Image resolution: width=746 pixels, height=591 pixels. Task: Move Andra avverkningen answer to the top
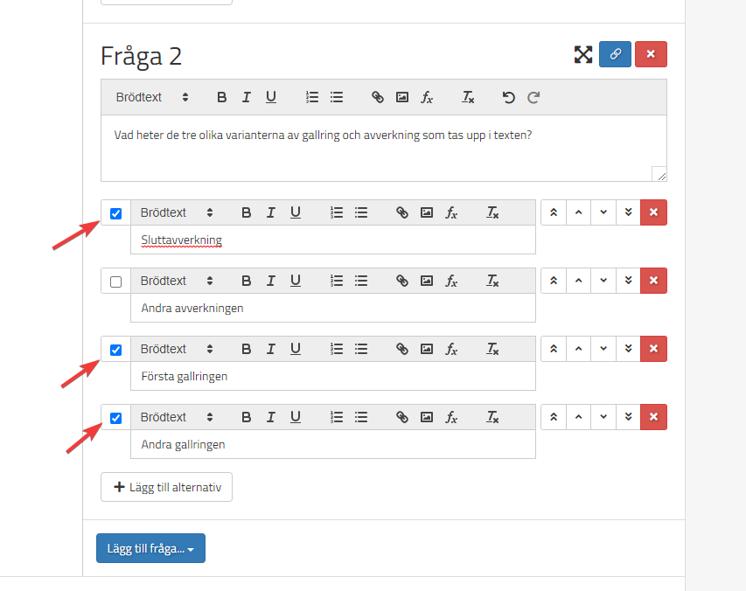[x=554, y=281]
